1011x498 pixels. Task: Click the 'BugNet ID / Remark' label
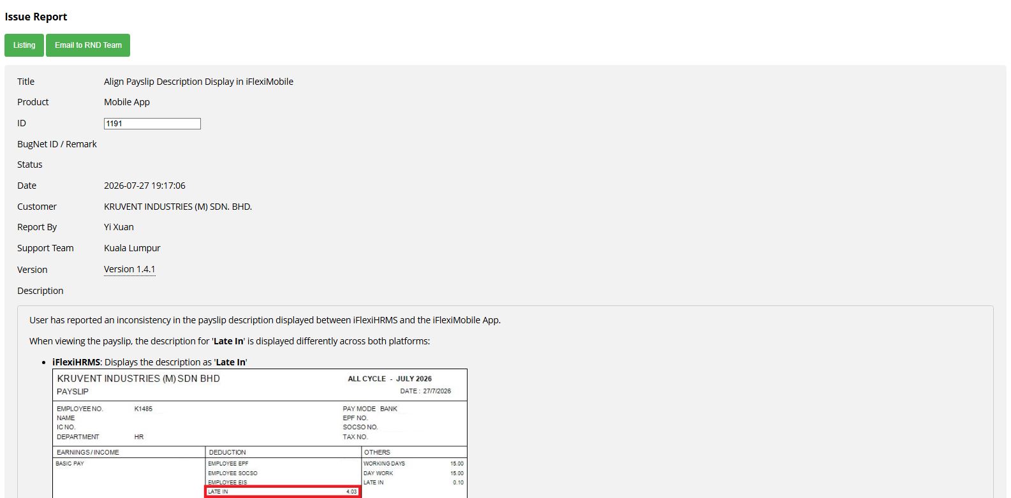[x=57, y=144]
